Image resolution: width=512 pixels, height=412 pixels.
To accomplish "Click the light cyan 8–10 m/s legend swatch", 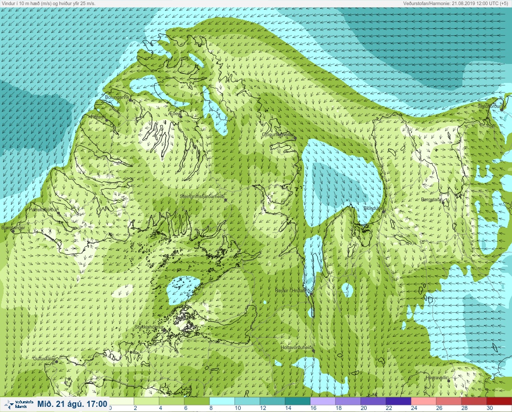I will [222, 401].
